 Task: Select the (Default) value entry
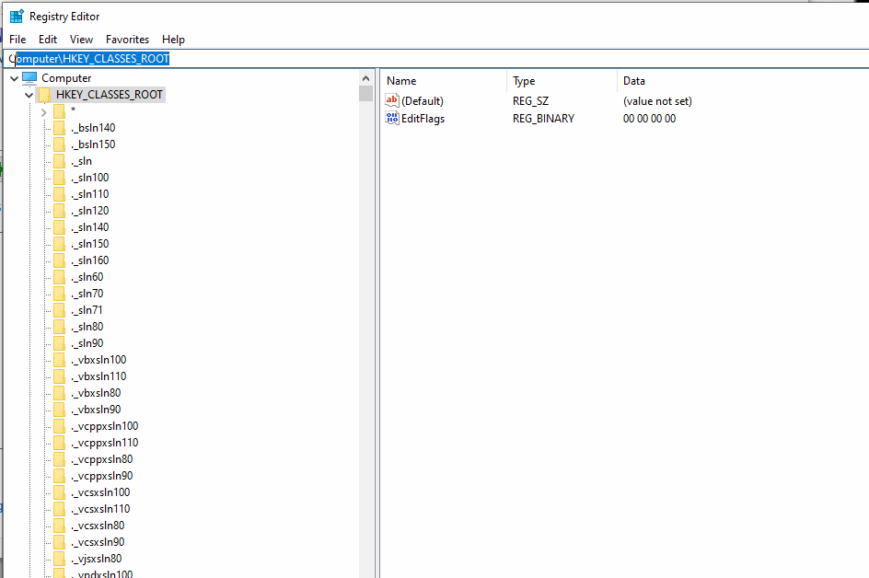pyautogui.click(x=423, y=101)
